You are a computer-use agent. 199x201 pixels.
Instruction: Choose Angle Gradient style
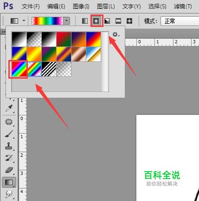point(107,21)
